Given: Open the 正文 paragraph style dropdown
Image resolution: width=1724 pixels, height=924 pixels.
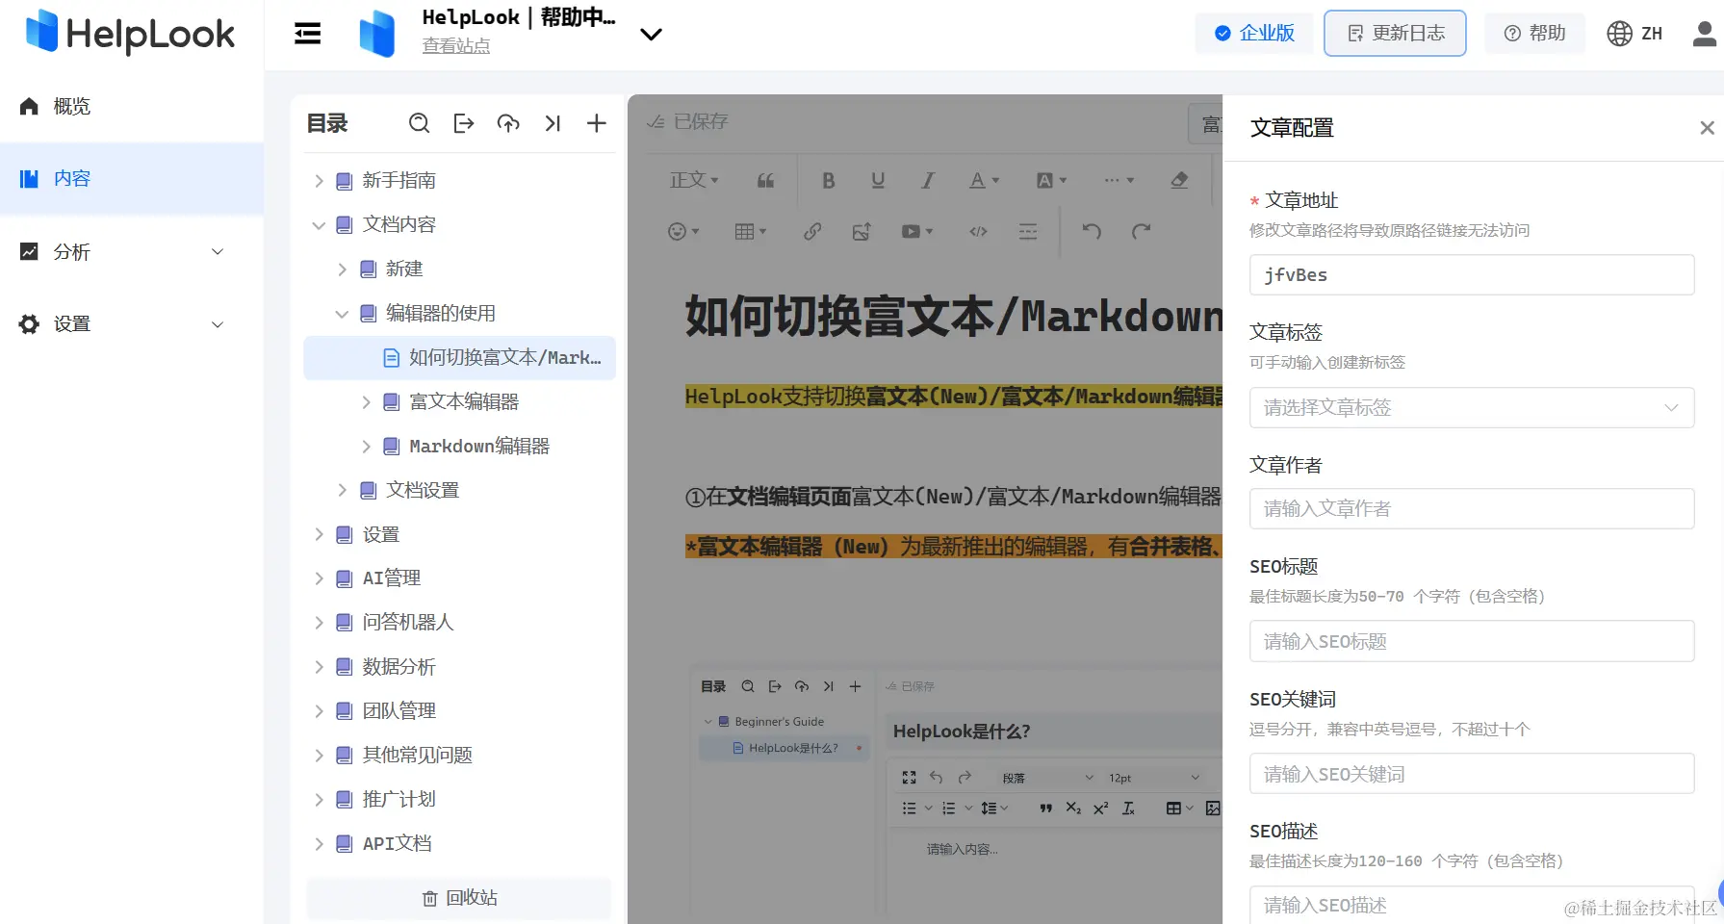Looking at the screenshot, I should [x=694, y=180].
